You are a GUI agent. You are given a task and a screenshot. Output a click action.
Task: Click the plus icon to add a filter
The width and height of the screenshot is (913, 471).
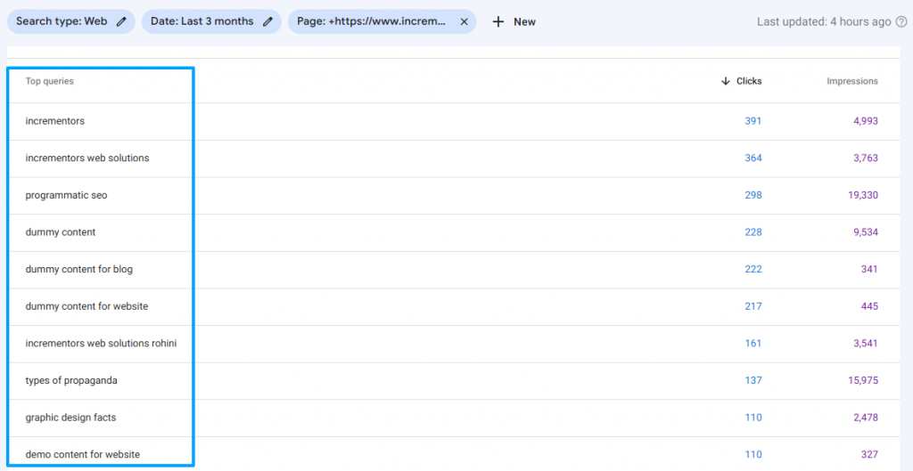click(x=498, y=21)
